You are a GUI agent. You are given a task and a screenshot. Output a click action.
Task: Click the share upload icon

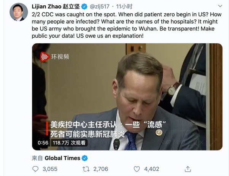188,169
